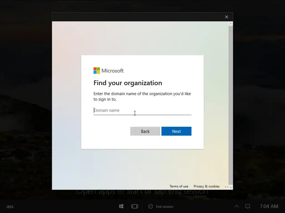Open the Terms of use link
Image resolution: width=285 pixels, height=213 pixels.
[x=179, y=186]
